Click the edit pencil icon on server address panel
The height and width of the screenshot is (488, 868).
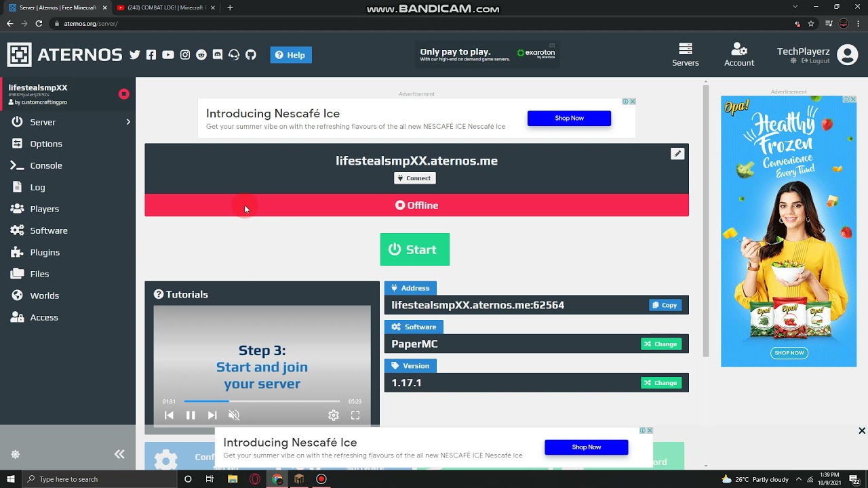[x=677, y=154]
